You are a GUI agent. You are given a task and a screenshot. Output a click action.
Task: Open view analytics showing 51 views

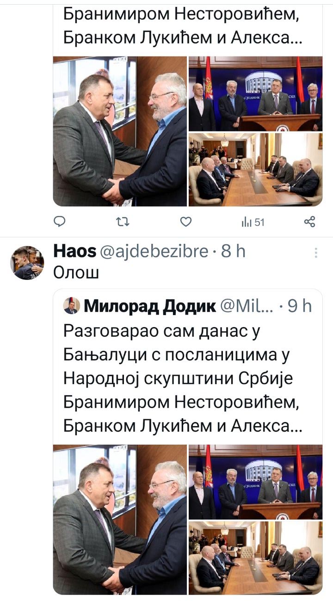253,223
